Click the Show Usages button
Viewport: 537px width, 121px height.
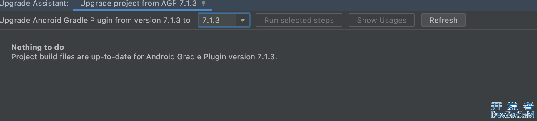coord(381,20)
